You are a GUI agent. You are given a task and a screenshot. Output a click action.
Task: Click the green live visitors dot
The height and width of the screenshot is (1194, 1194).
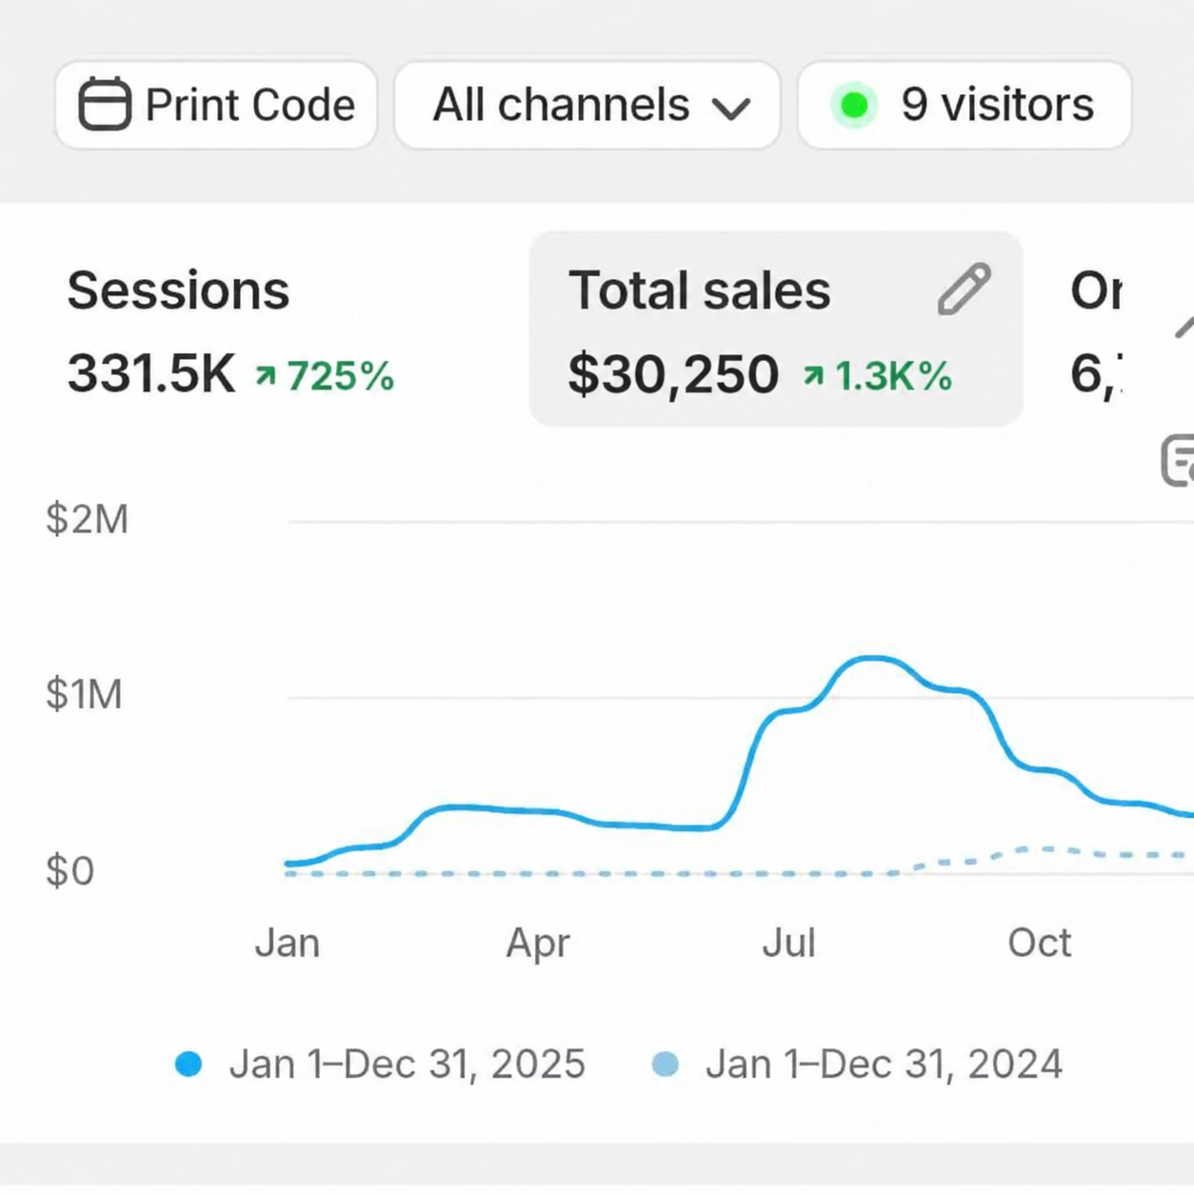pos(854,105)
